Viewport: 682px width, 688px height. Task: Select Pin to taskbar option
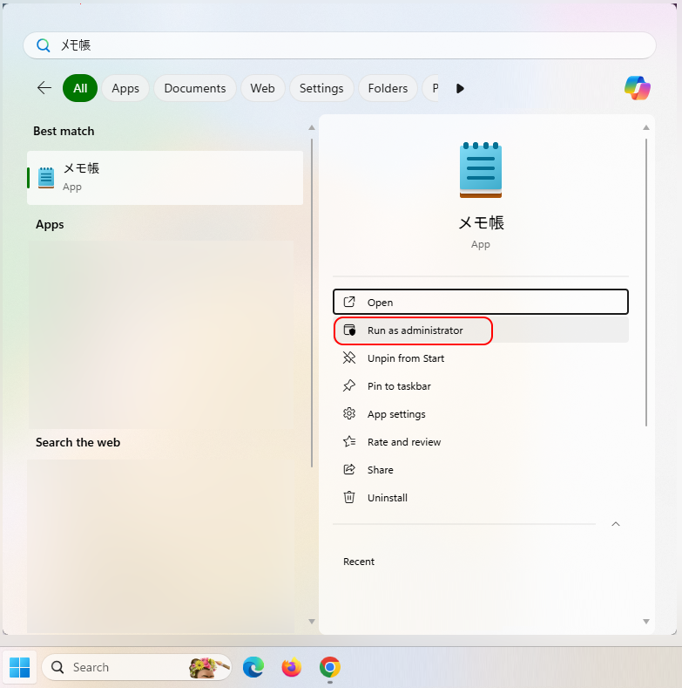pos(399,386)
